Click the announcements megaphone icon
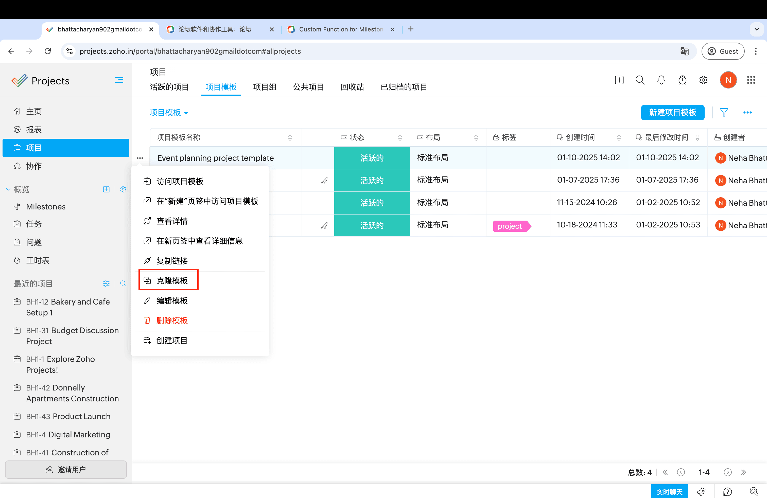The height and width of the screenshot is (498, 767). (701, 492)
